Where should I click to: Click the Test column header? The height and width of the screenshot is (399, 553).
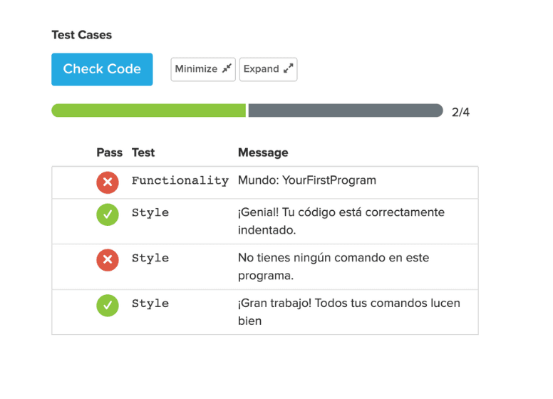143,152
